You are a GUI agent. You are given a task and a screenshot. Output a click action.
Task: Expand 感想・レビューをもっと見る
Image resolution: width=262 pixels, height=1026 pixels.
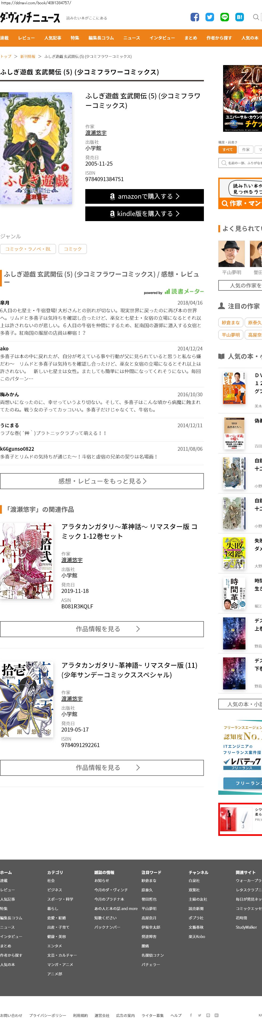pos(102,481)
